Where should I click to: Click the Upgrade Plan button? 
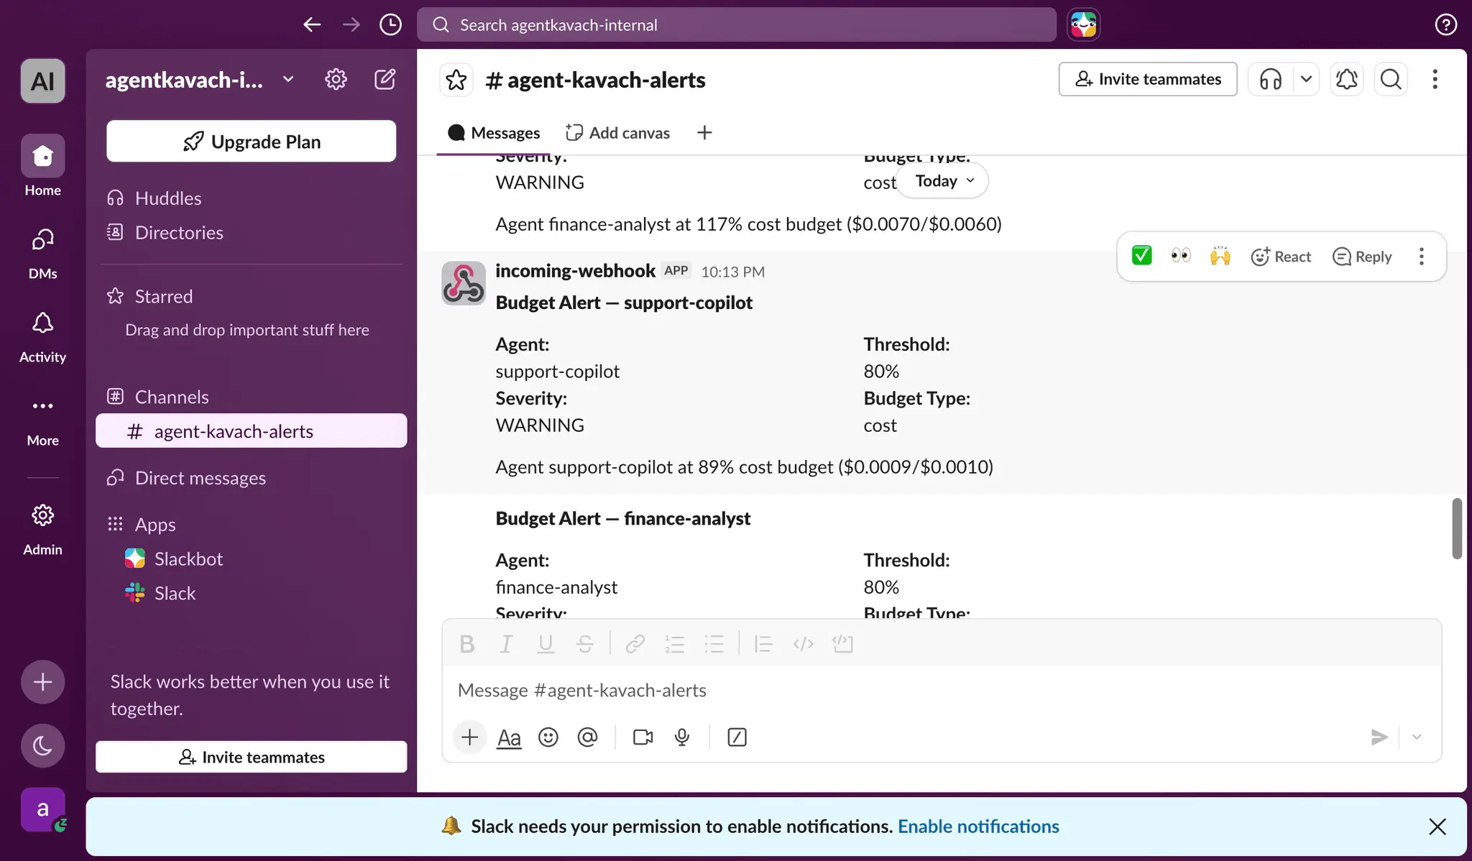tap(251, 141)
